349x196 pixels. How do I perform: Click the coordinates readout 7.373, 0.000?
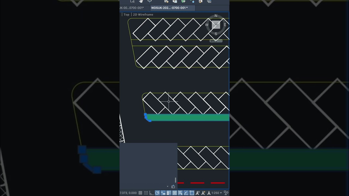pos(128,193)
